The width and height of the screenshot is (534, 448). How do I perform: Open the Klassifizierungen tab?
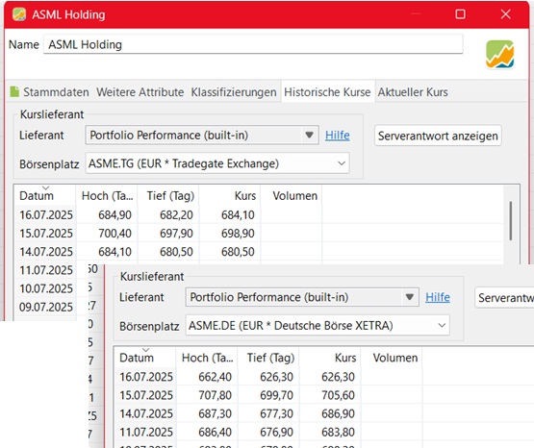tap(234, 92)
